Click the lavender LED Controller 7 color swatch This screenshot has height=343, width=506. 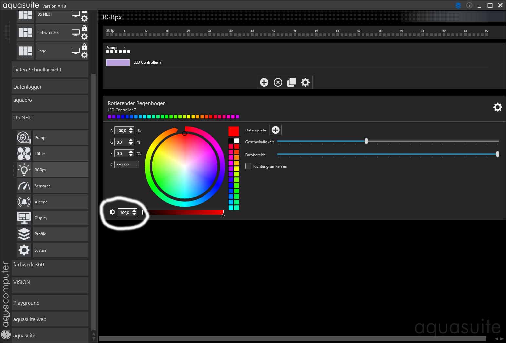click(118, 62)
